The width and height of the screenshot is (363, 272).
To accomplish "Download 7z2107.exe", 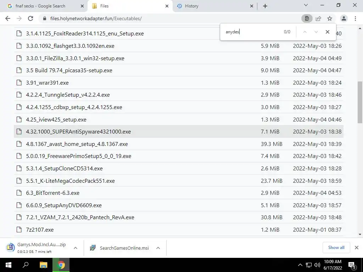I will (x=40, y=229).
